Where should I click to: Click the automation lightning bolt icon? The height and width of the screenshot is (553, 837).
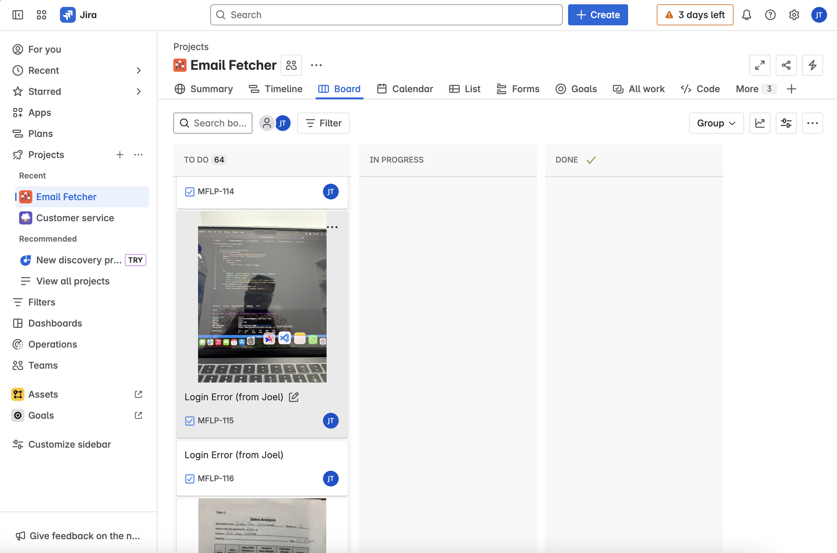coord(812,65)
